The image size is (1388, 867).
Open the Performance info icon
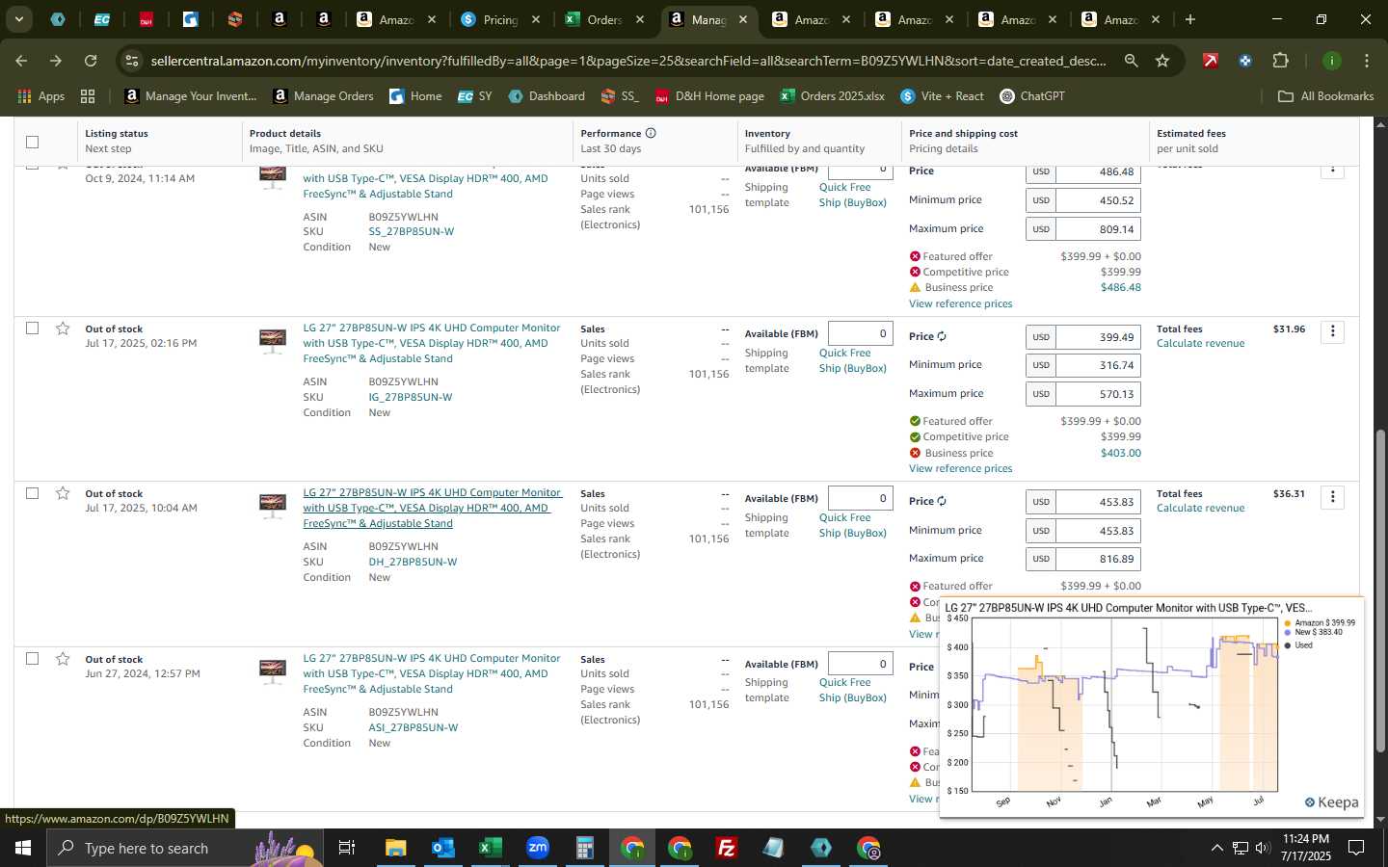pyautogui.click(x=651, y=133)
